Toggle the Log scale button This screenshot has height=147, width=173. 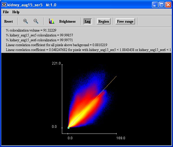click(x=88, y=21)
